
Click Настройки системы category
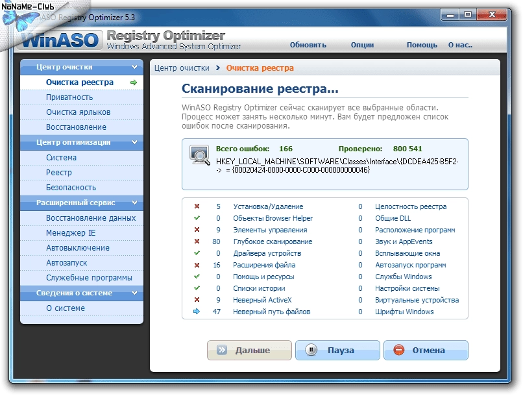coord(407,288)
